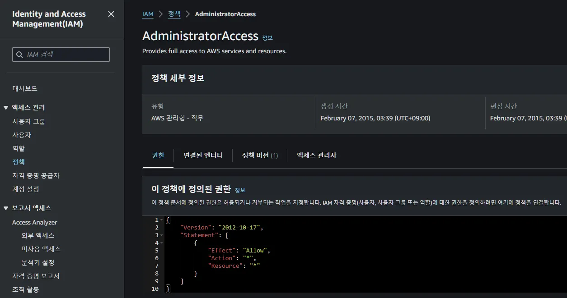
Task: Close the IAM navigation panel
Action: 111,14
